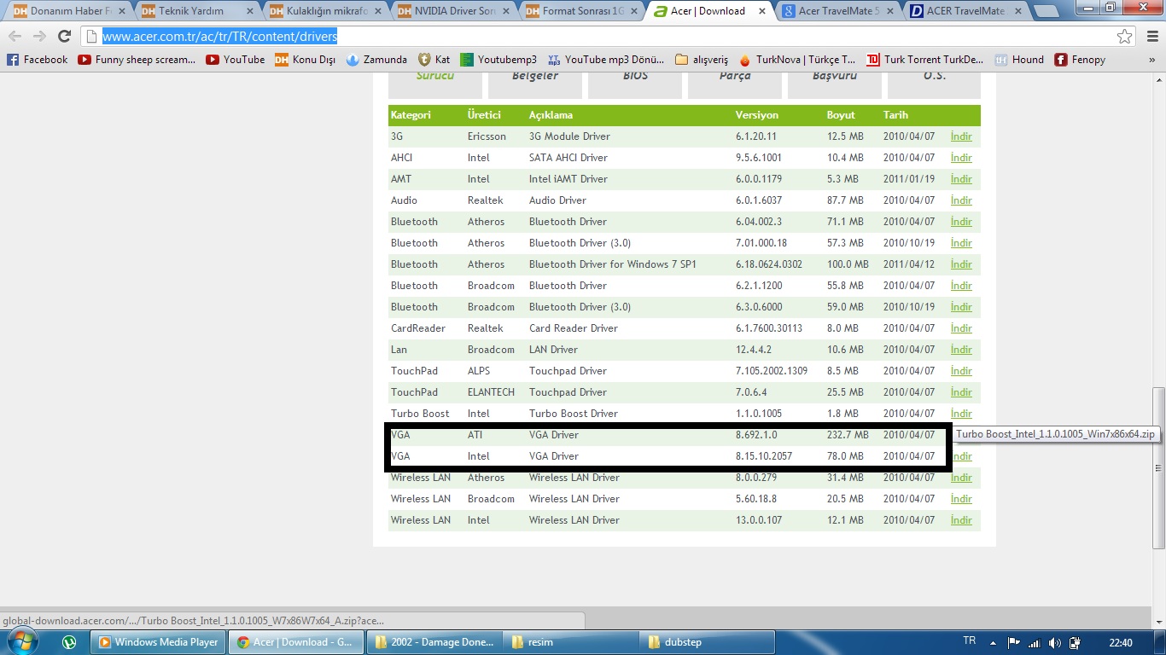Open Windows Media Player taskbar button

pyautogui.click(x=158, y=642)
